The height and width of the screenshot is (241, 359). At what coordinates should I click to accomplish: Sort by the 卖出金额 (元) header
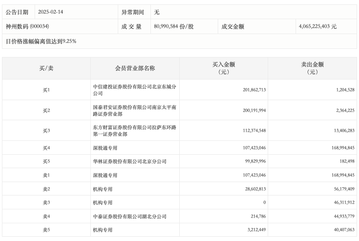[x=312, y=68]
